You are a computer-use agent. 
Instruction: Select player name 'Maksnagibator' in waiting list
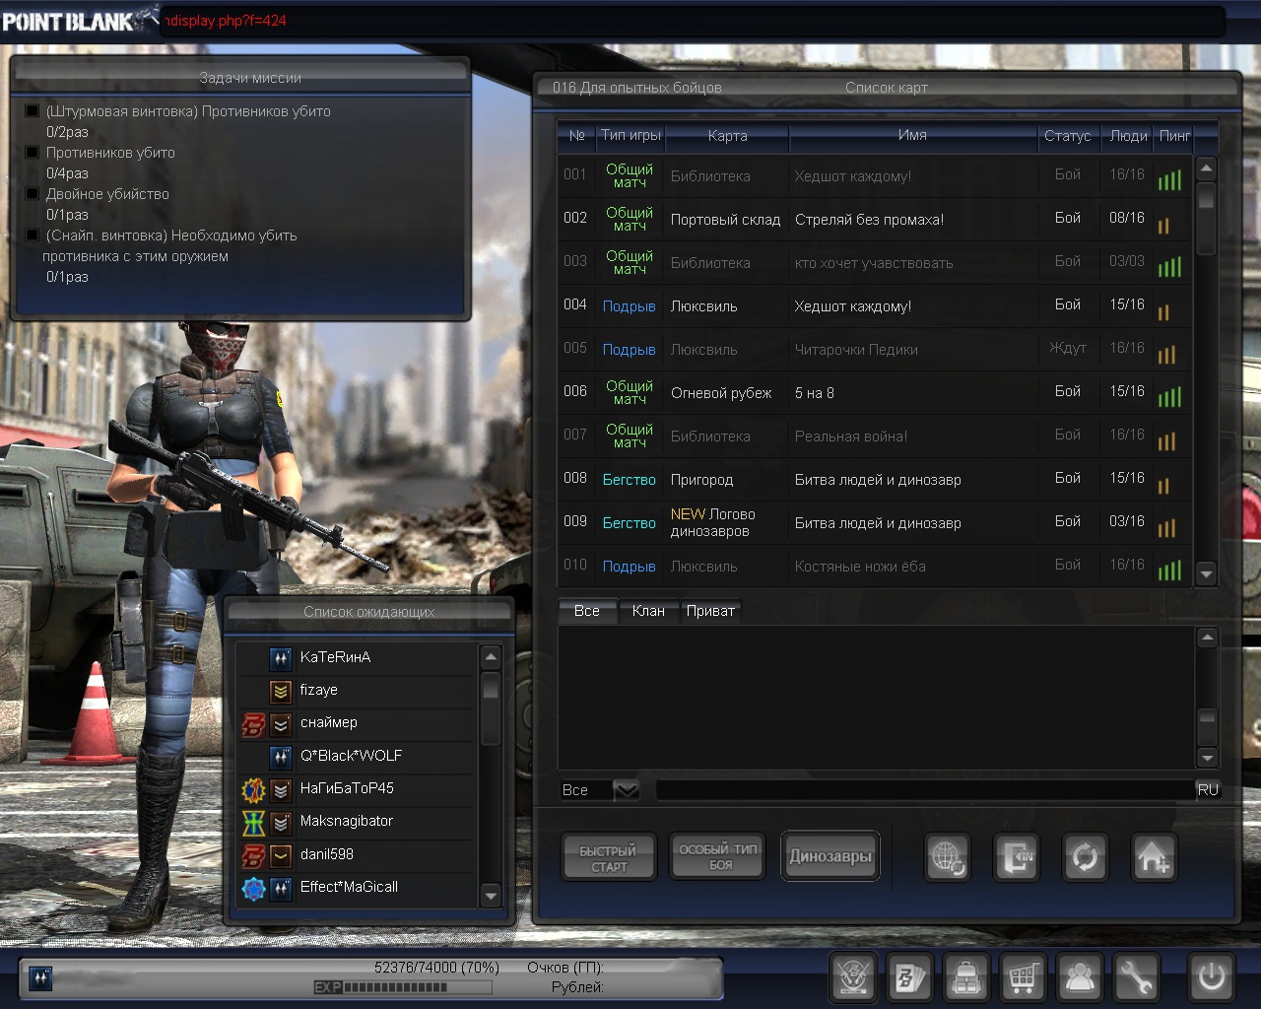tap(347, 821)
